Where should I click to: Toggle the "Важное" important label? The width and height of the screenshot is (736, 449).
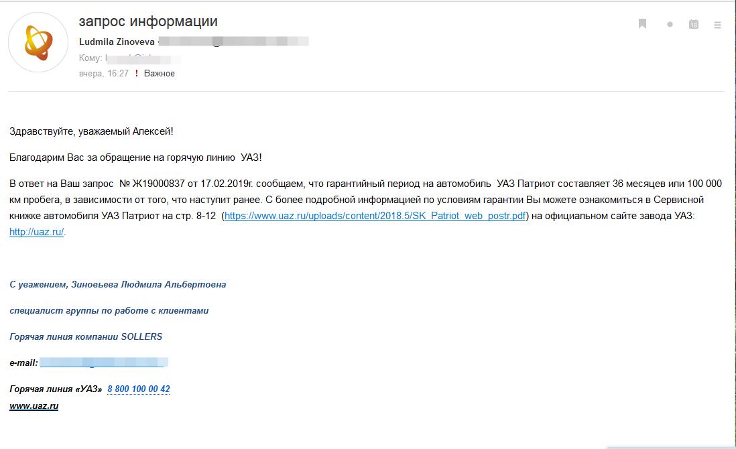159,73
